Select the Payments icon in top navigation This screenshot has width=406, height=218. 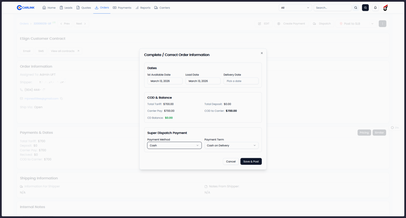[x=114, y=8]
